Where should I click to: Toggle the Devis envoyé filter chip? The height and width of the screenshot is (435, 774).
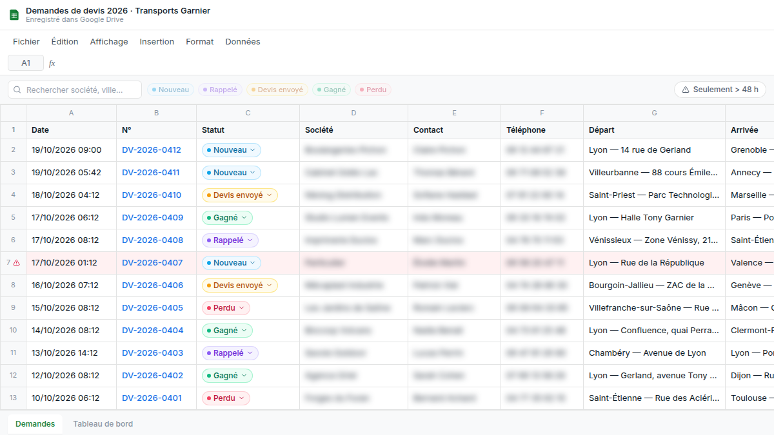coord(277,90)
